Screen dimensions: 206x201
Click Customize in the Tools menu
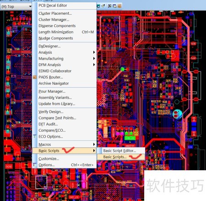[49, 159]
